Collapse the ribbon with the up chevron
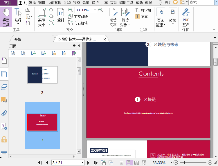 [x=214, y=30]
